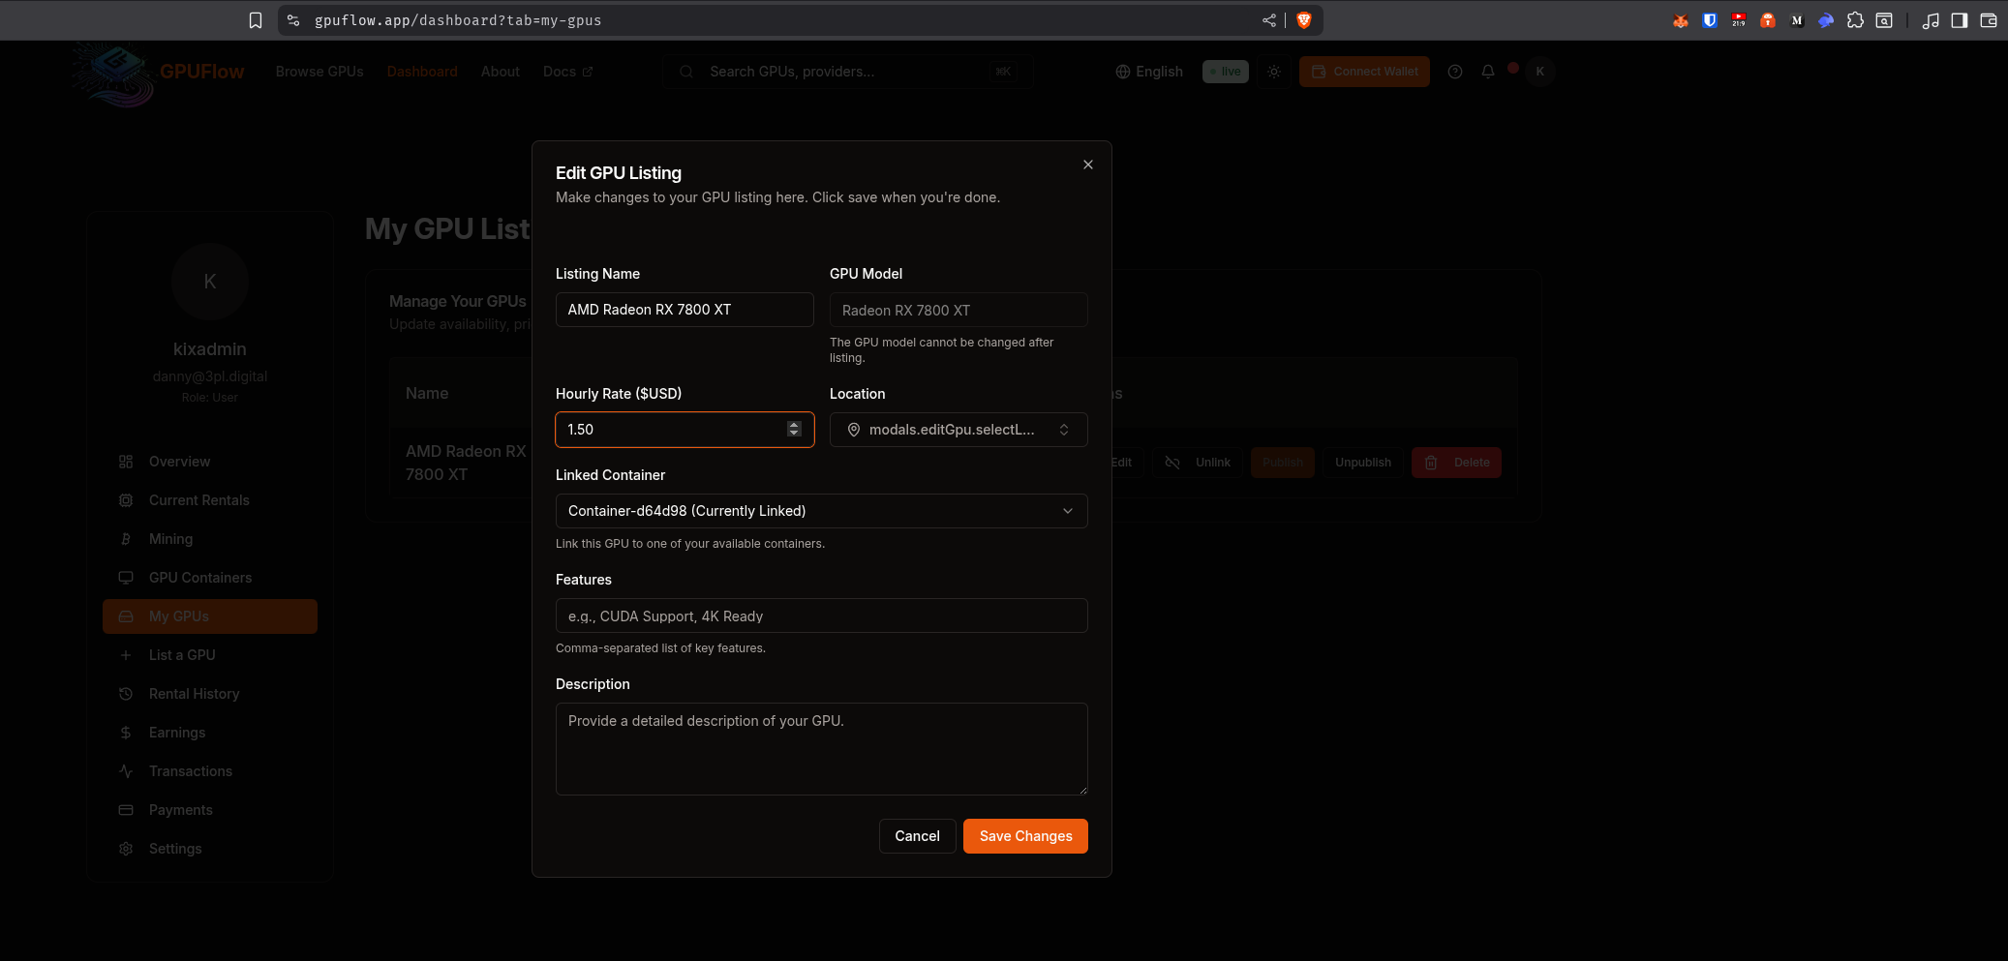Click the Search GPUs, providers field
The height and width of the screenshot is (961, 2008).
pyautogui.click(x=848, y=72)
